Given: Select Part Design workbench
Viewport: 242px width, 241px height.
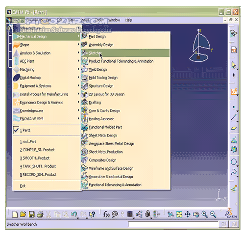Looking at the screenshot, I should click(x=125, y=36).
